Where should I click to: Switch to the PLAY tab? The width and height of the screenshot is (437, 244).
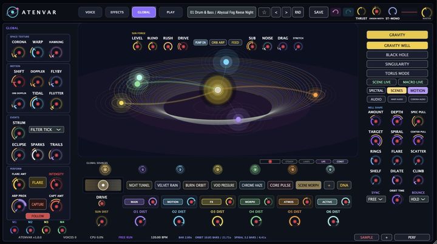(x=171, y=12)
